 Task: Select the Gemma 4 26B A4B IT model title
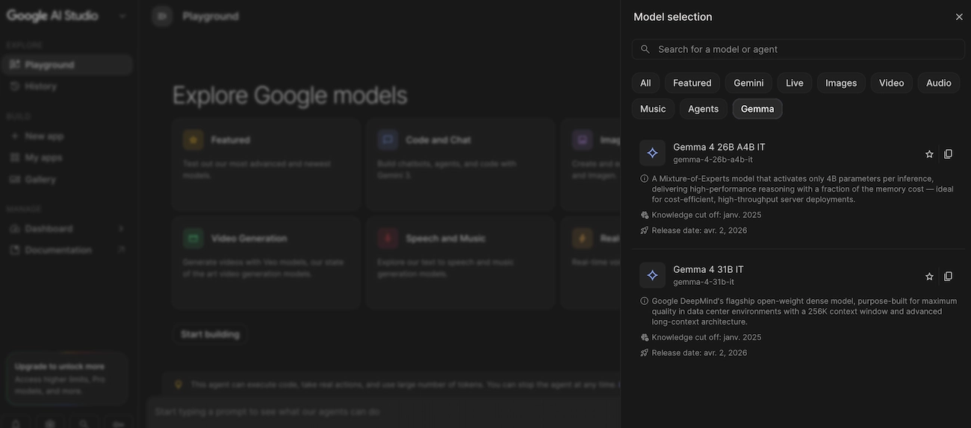[x=719, y=147]
